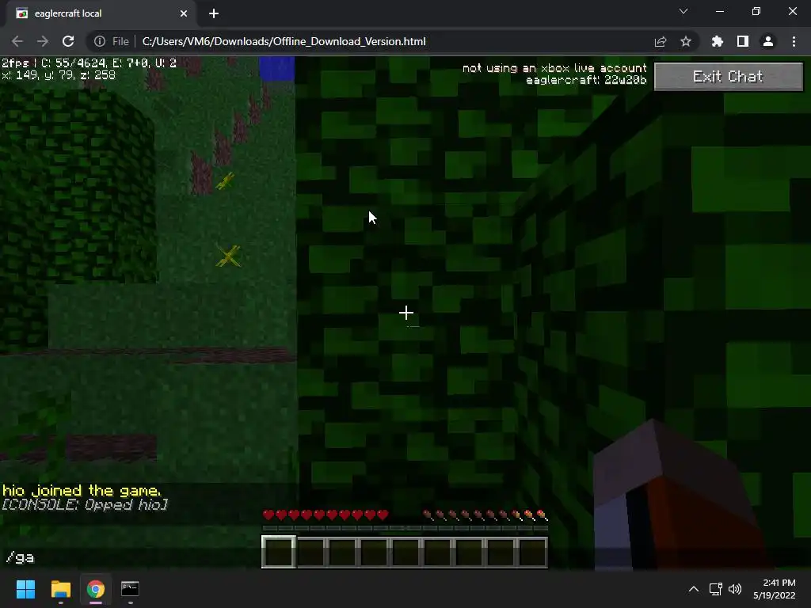Open the tab search dropdown chevron
Image resolution: width=811 pixels, height=608 pixels.
pos(683,11)
